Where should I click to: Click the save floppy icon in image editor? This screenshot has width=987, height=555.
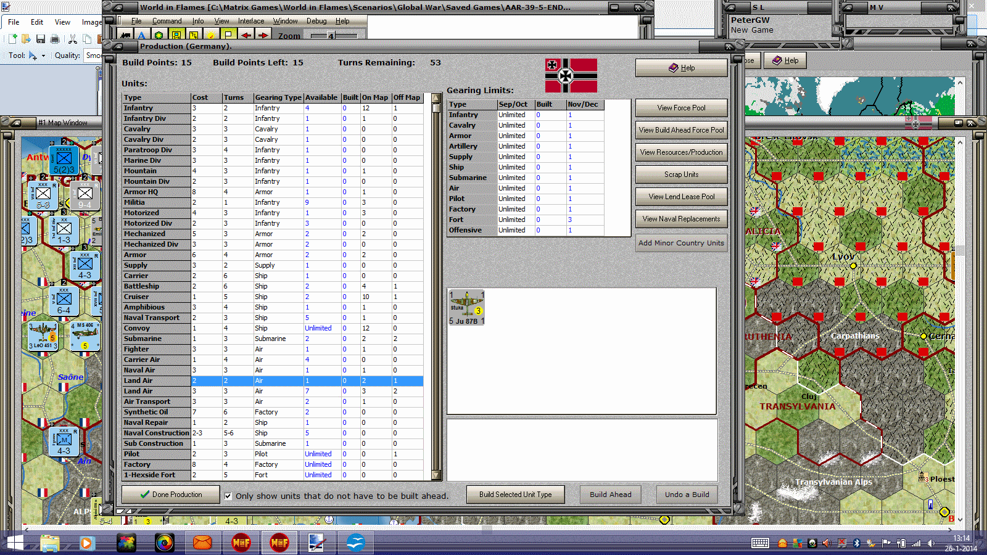click(x=40, y=39)
